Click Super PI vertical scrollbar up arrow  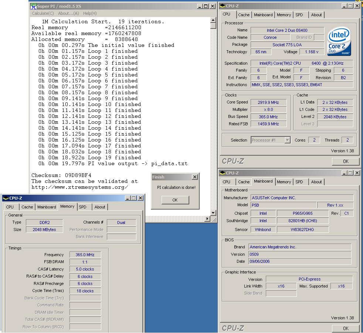(x=213, y=20)
